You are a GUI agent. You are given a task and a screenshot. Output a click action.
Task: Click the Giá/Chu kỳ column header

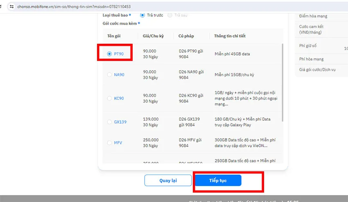click(x=154, y=36)
